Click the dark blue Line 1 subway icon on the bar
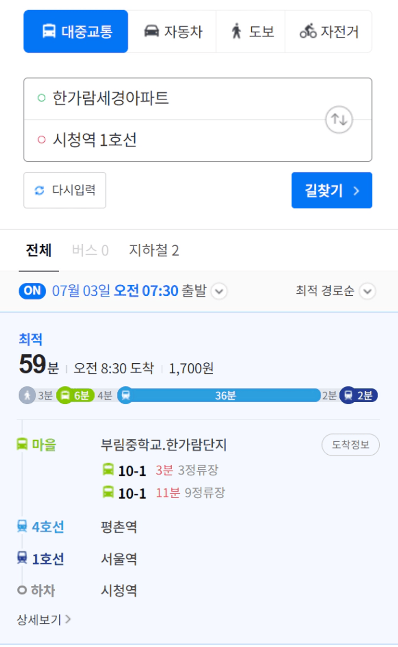The width and height of the screenshot is (398, 647). click(x=347, y=396)
